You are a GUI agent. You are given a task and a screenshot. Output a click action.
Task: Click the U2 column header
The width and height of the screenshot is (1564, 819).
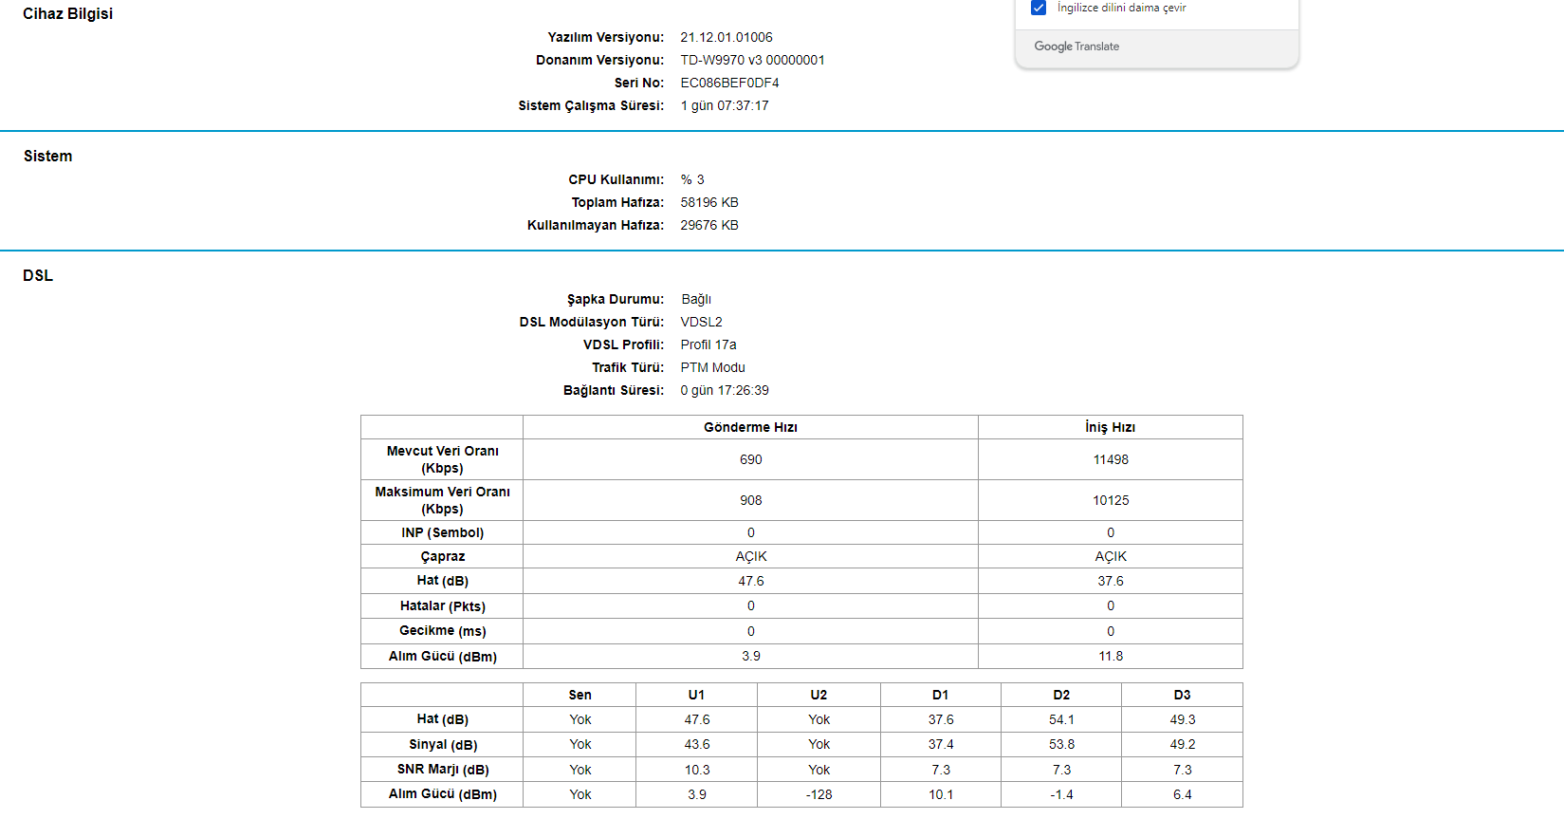(x=819, y=695)
